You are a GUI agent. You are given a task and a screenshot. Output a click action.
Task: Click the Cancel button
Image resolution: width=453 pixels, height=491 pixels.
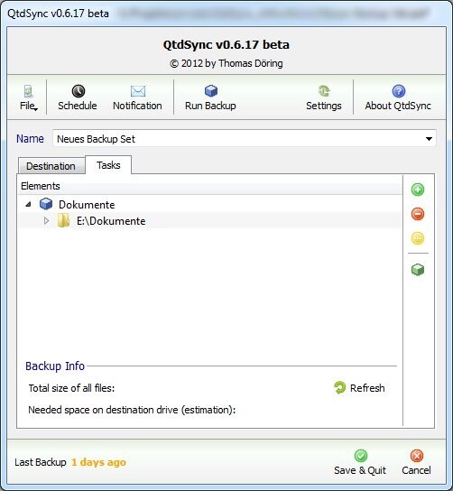[x=416, y=463]
